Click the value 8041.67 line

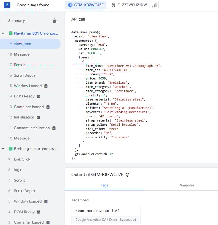92,49
